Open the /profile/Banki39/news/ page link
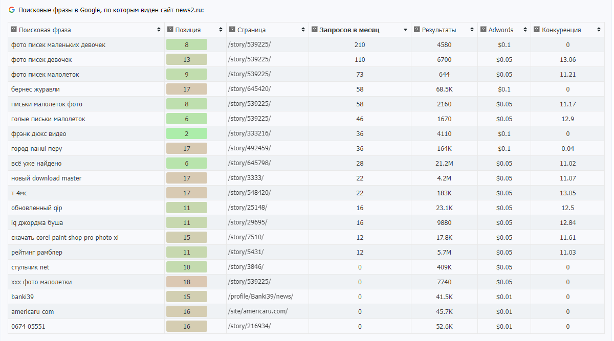 click(260, 297)
